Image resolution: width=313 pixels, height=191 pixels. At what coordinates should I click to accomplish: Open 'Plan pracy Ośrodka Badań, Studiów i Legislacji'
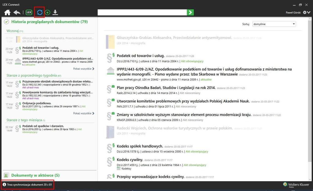[x=166, y=88]
